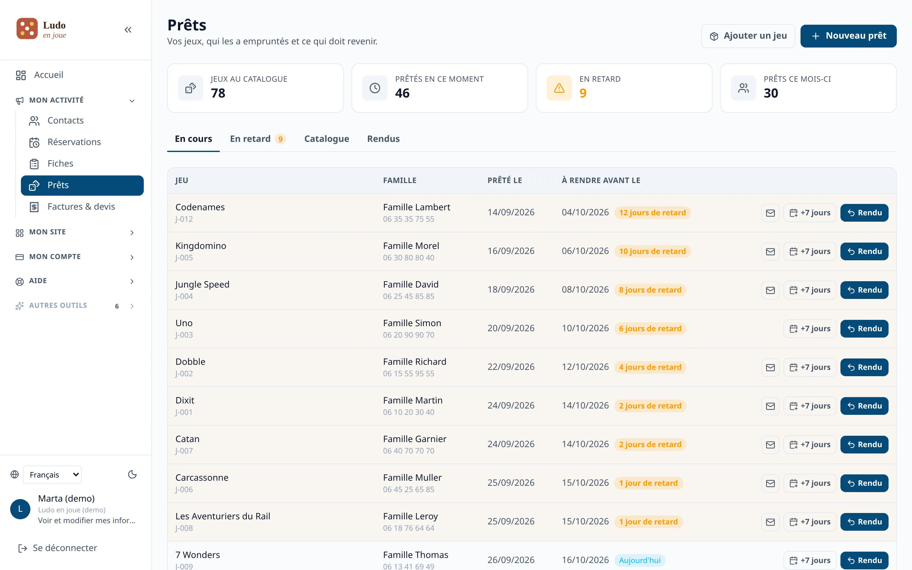Viewport: 912px width, 570px height.
Task: Collapse the sidebar with double-chevron icon
Action: coord(128,30)
